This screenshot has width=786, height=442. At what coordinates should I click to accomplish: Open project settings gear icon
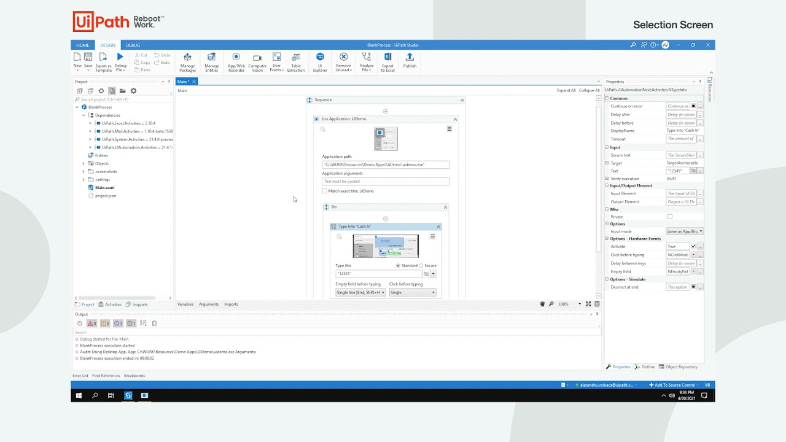(x=133, y=91)
